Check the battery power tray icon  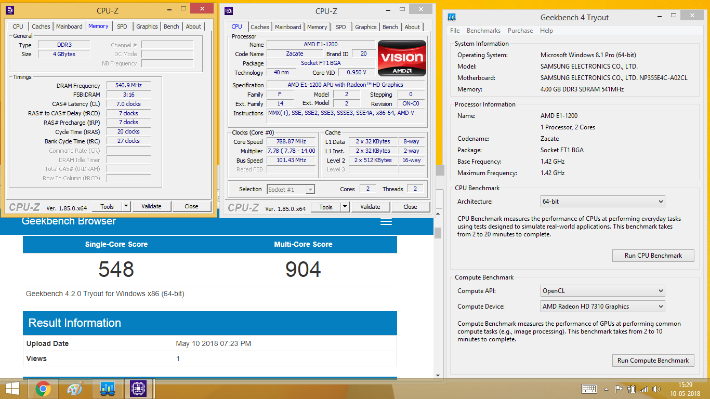tap(632, 389)
